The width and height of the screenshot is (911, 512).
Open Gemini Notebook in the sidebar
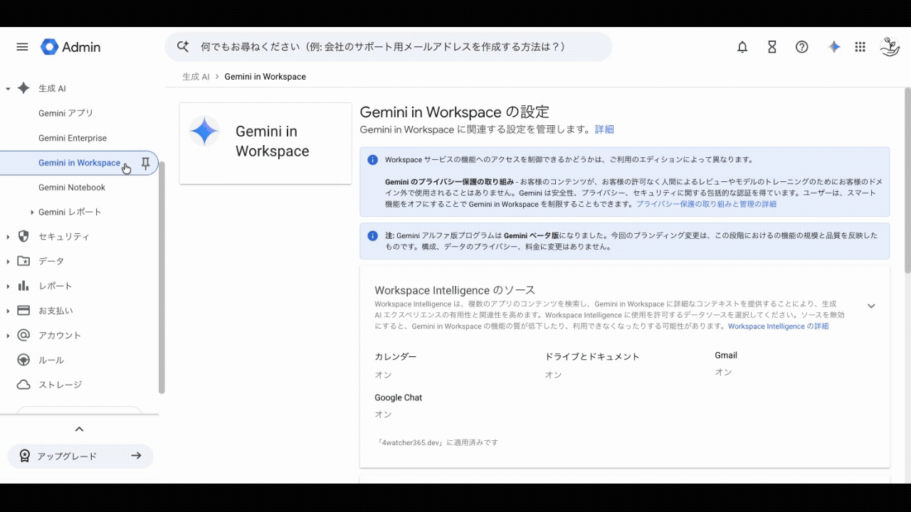coord(72,188)
